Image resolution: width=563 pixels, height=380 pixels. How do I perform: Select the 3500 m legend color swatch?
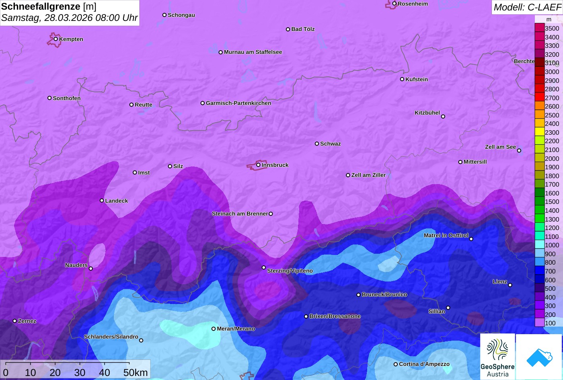coord(539,28)
